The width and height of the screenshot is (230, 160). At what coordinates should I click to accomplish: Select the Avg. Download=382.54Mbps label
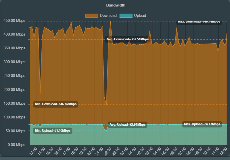click(127, 39)
